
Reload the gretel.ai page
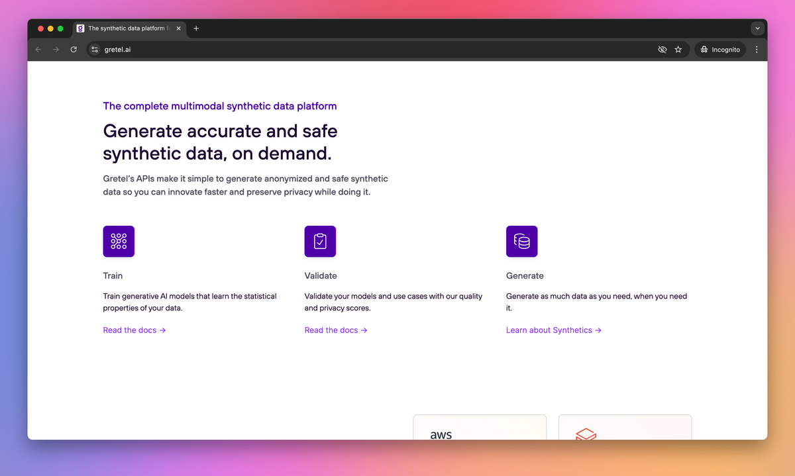tap(74, 50)
